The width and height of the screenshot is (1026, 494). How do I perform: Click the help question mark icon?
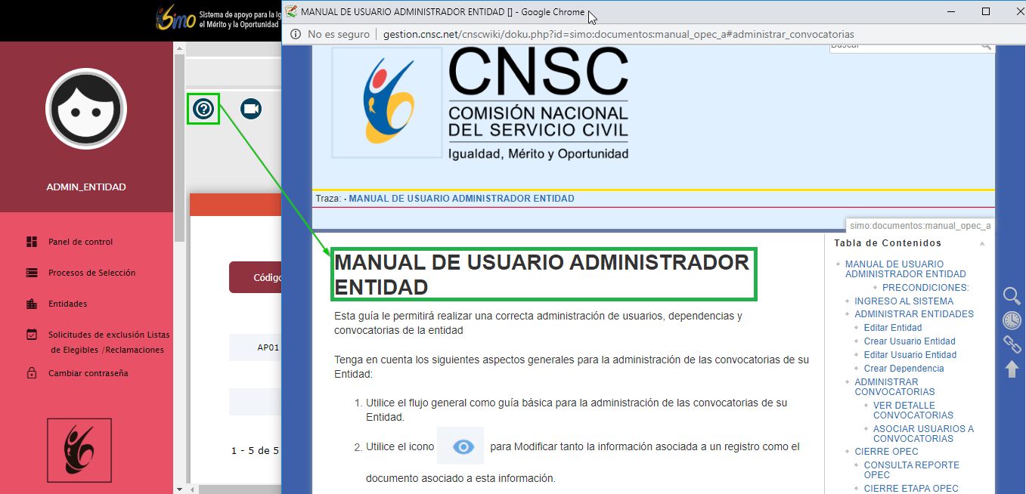[203, 110]
